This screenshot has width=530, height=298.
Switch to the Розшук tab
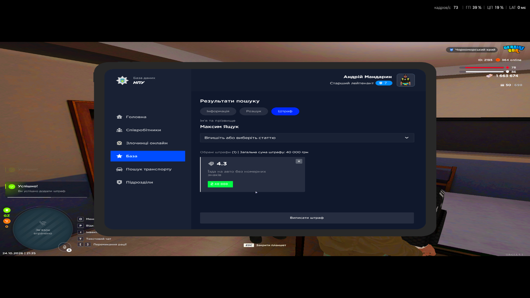(254, 111)
